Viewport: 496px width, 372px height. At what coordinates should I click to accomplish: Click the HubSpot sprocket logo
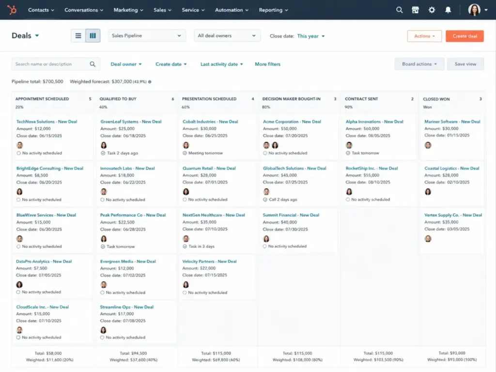12,10
